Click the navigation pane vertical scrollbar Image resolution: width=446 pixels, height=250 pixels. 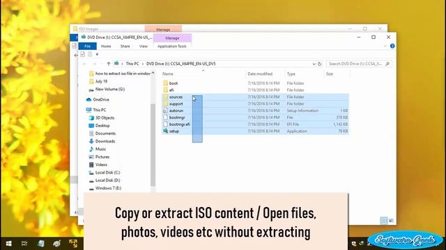pos(153,144)
